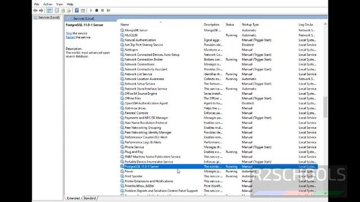The width and height of the screenshot is (360, 202).
Task: Click the Start Service play icon
Action: point(91,11)
